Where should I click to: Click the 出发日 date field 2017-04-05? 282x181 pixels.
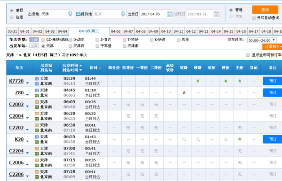[x=157, y=14]
